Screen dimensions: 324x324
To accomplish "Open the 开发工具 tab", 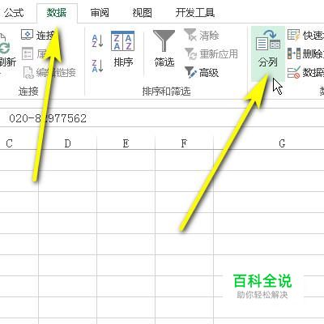I will click(195, 12).
